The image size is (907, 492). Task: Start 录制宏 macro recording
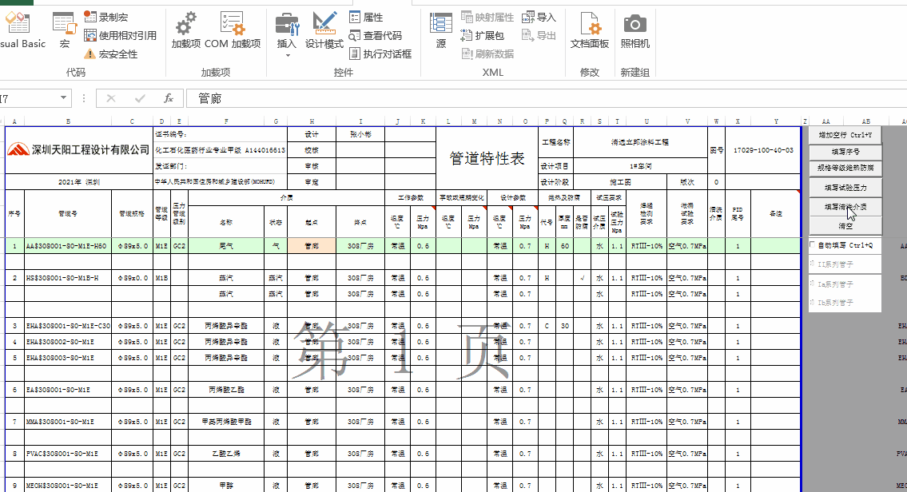point(106,18)
